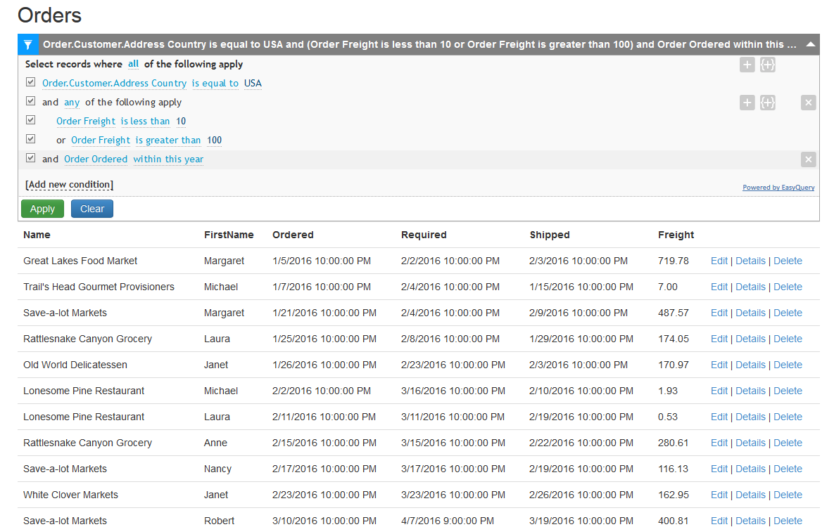Toggle the 'Order Ordered within this year' checkbox

[x=30, y=157]
